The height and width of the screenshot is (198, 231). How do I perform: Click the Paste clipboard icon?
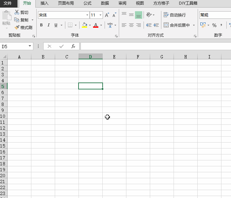coord(7,15)
